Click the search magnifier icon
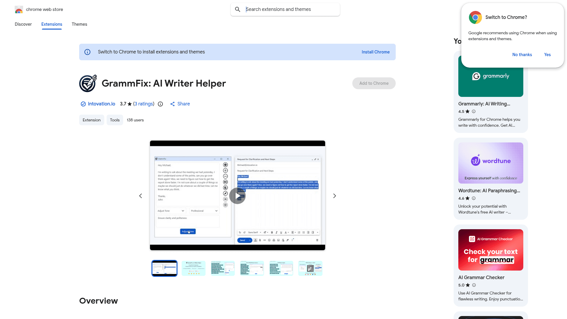The image size is (567, 319). tap(238, 9)
